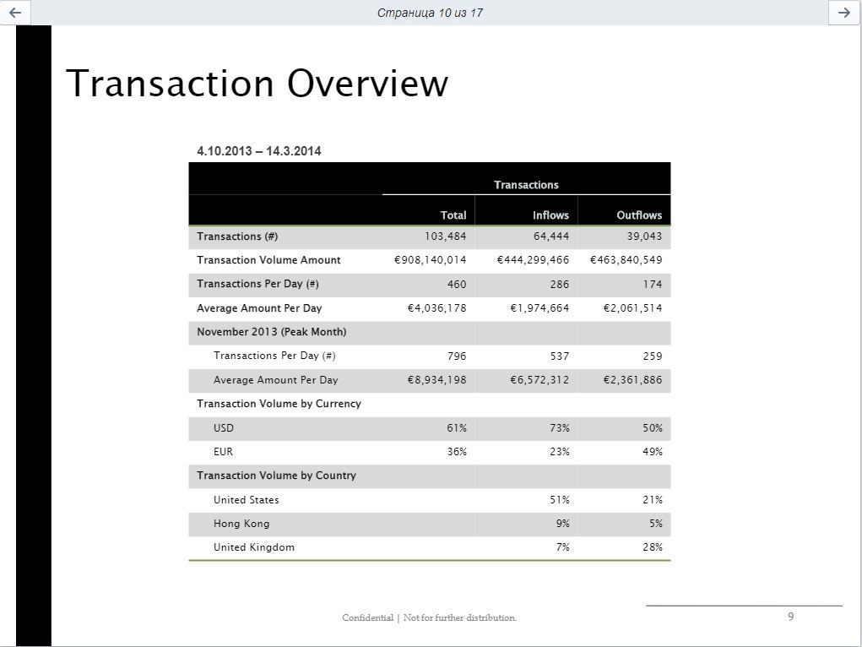Image resolution: width=862 pixels, height=647 pixels.
Task: Go to the previous page with left arrow
Action: 15,12
